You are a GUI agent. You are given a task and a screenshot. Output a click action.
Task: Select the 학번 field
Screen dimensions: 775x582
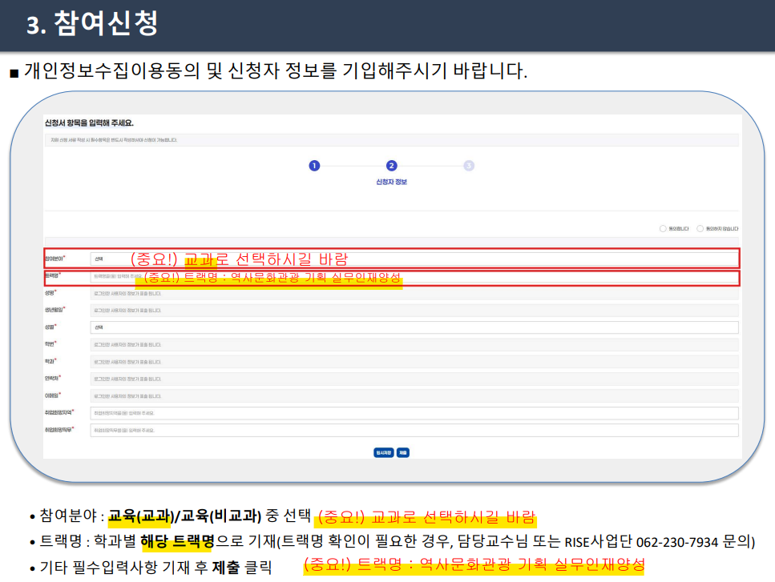pos(414,344)
